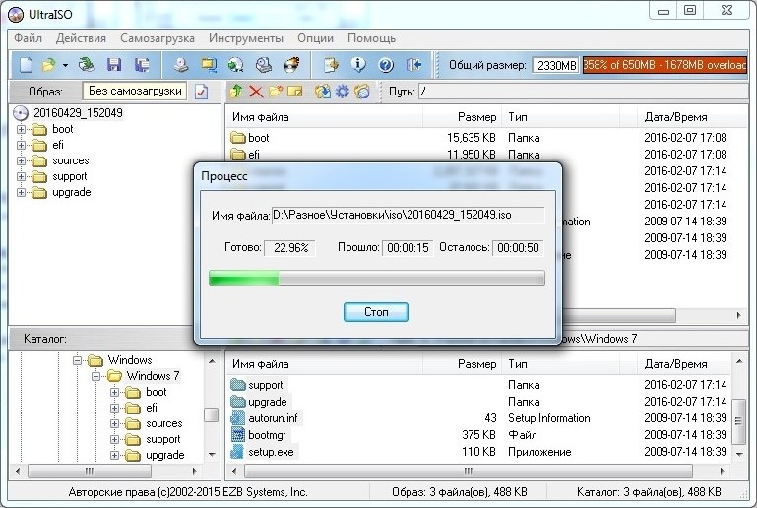Expand the sources folder in image tree
This screenshot has height=508, width=757.
[x=21, y=160]
